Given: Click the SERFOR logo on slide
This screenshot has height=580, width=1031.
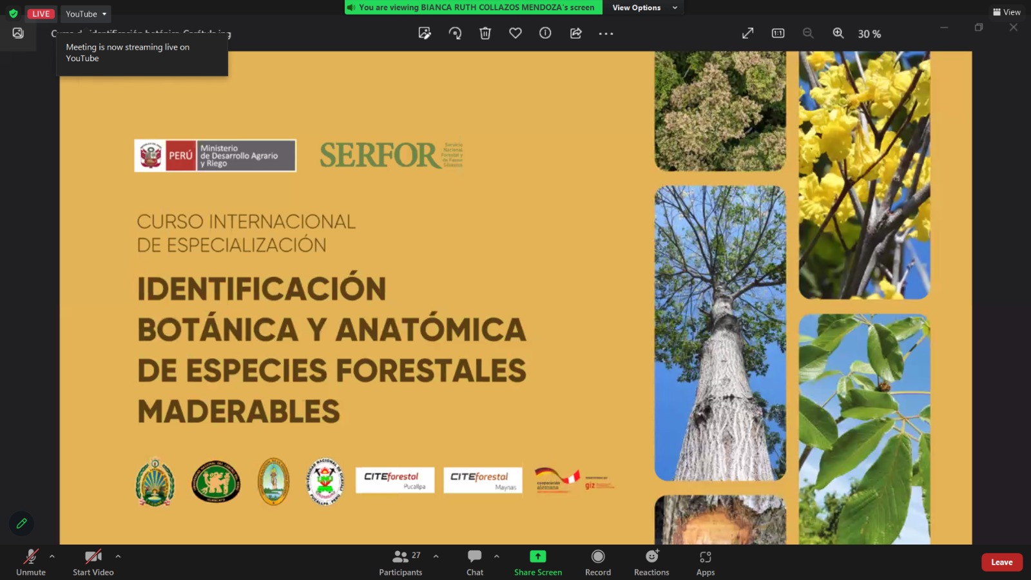Looking at the screenshot, I should tap(391, 155).
